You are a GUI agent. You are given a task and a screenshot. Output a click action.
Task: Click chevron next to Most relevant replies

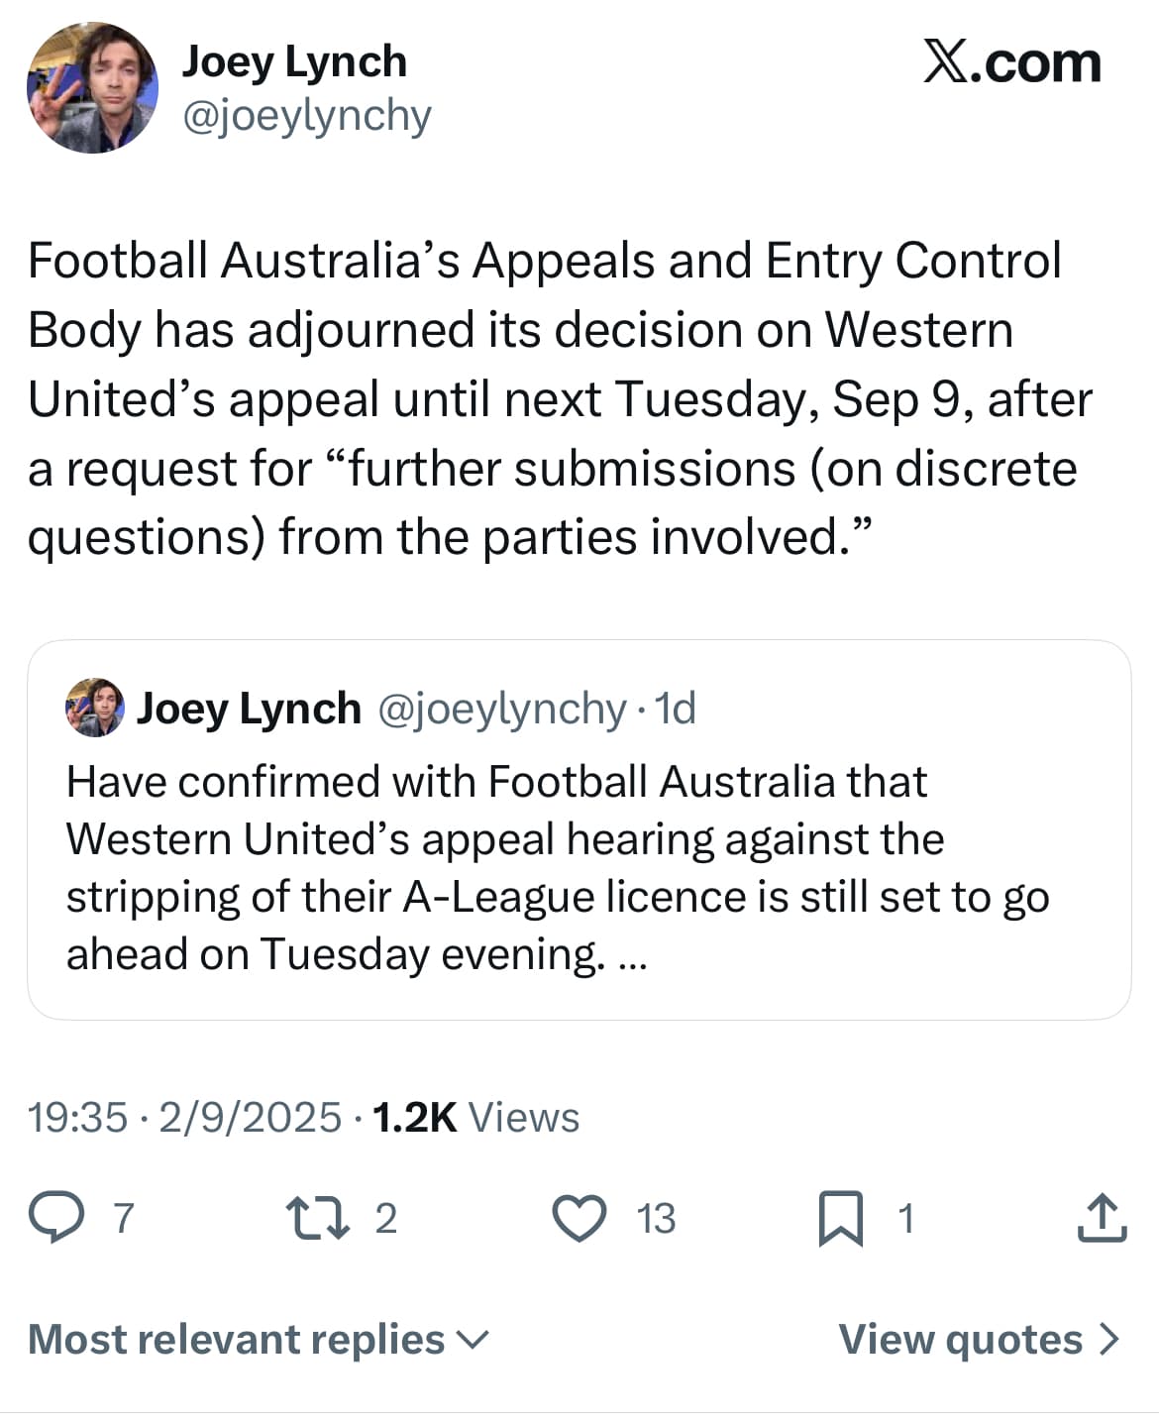point(473,1340)
